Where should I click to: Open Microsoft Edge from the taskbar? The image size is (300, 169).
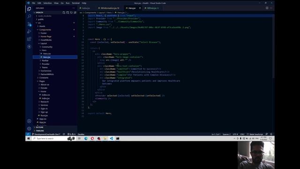(x=86, y=138)
